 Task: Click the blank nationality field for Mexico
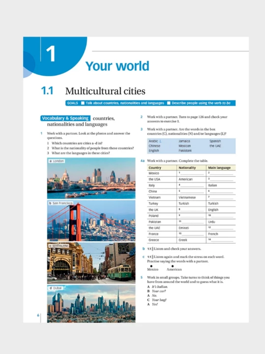[x=191, y=174]
